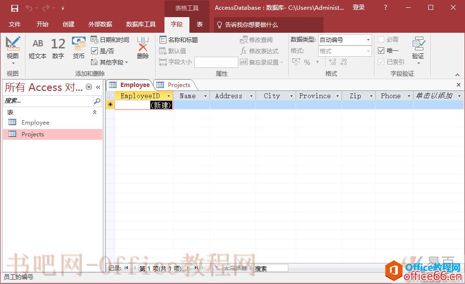
Task: Click the Province column header
Action: tap(319, 96)
